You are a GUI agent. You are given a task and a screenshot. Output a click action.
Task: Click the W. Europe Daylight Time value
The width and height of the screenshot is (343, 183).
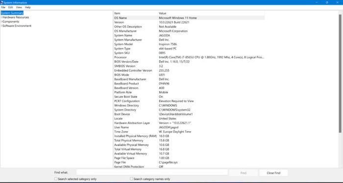[175, 132]
